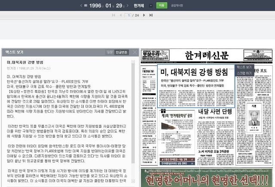Screen dimensions: 275x187
Task: Click the page number input field
Action: (x=128, y=15)
